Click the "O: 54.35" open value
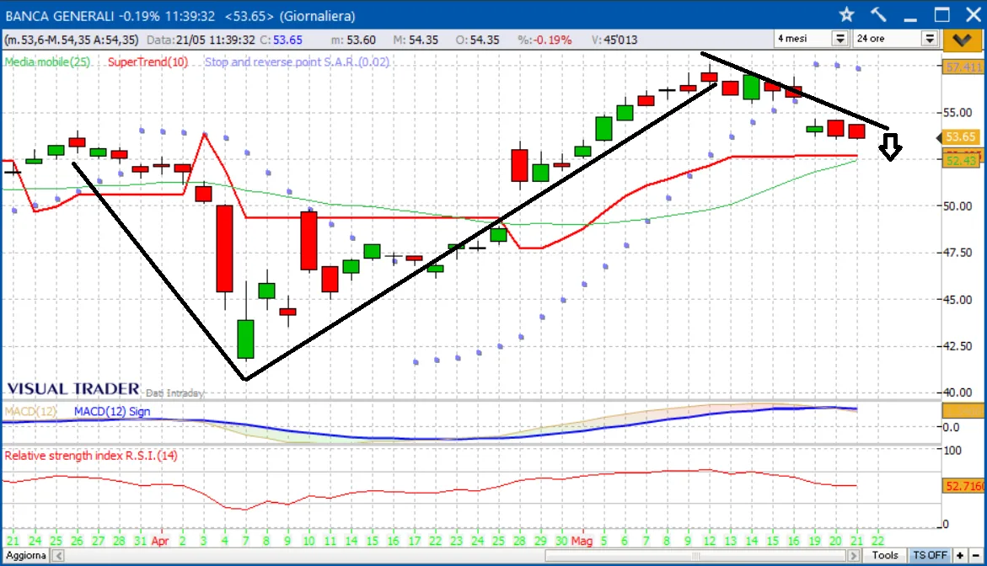Screen dimensions: 987x566 click(x=477, y=40)
